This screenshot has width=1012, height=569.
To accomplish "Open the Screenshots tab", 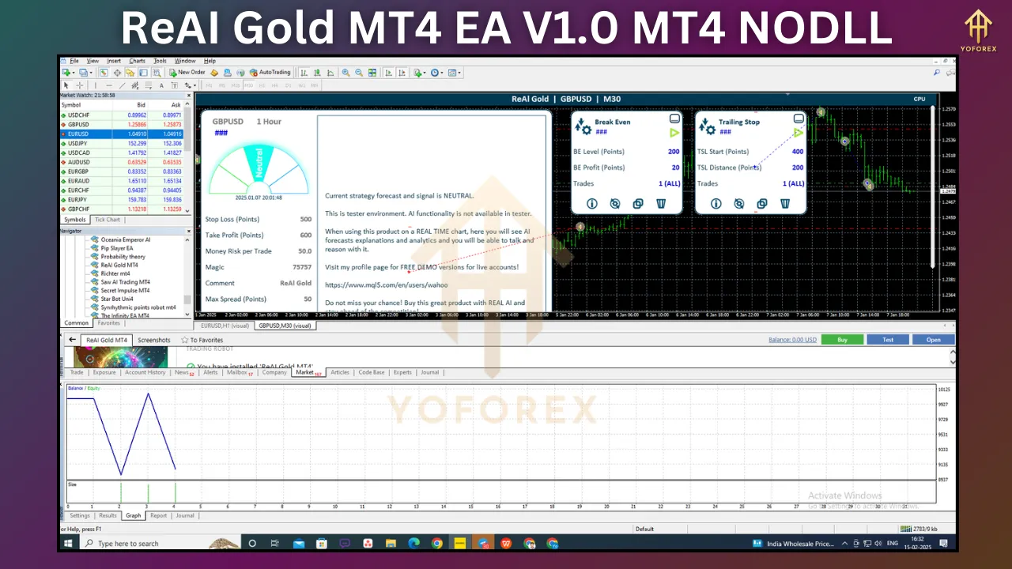I will 154,341.
